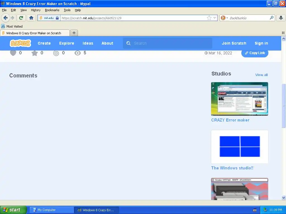Open the finder settings studio thumbnail
The height and width of the screenshot is (214, 286).
click(x=239, y=189)
